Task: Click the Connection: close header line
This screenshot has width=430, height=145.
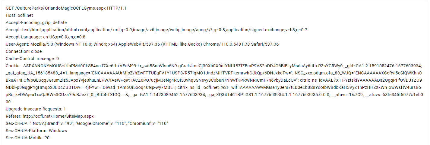Action: 24,51
